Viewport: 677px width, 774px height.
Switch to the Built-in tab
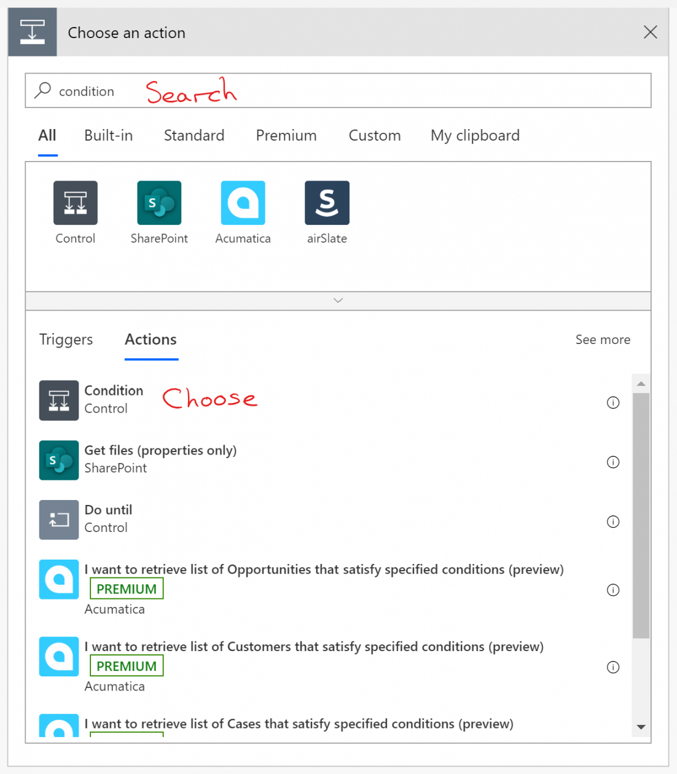click(109, 136)
